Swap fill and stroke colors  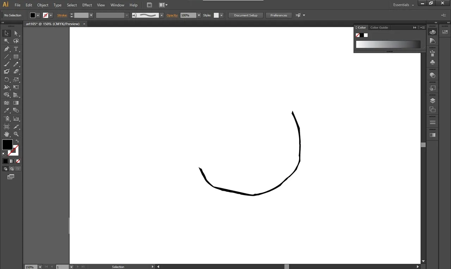coord(17,141)
